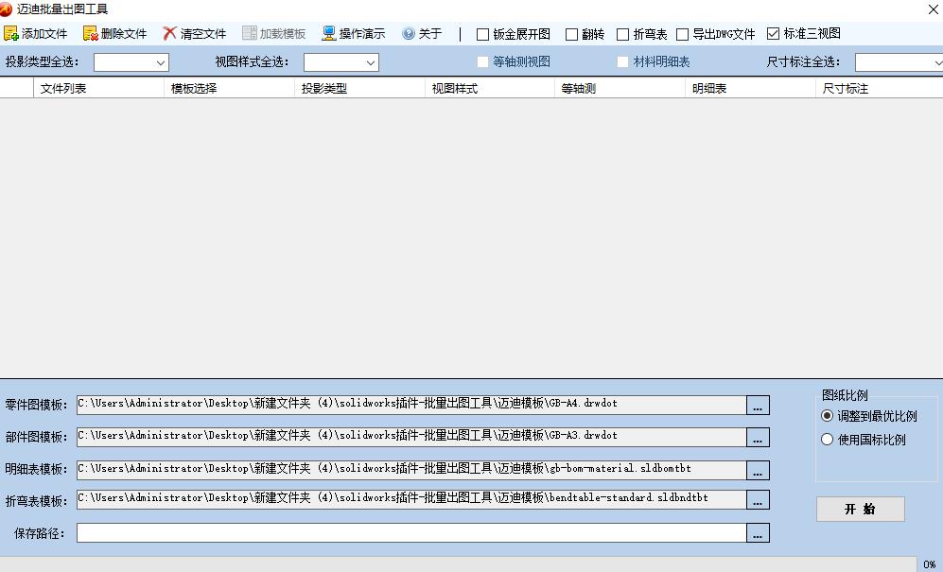Click the 删除文件 delete file icon

(x=90, y=34)
